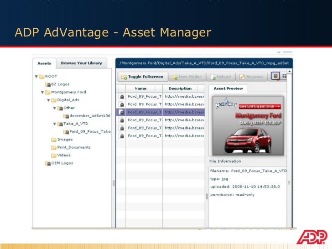Switch to thumbnail grid view icon

point(285,76)
